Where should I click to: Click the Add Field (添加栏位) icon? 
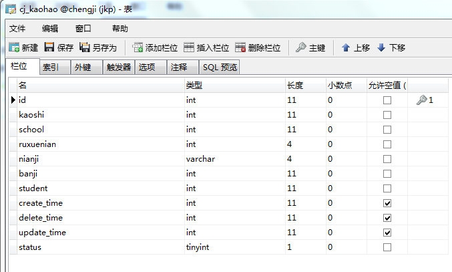[x=138, y=47]
